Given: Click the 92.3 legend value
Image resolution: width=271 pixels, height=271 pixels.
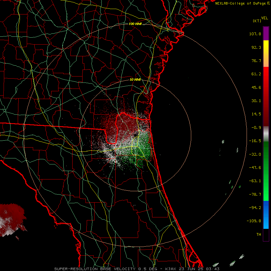Looking at the screenshot, I should pos(256,47).
